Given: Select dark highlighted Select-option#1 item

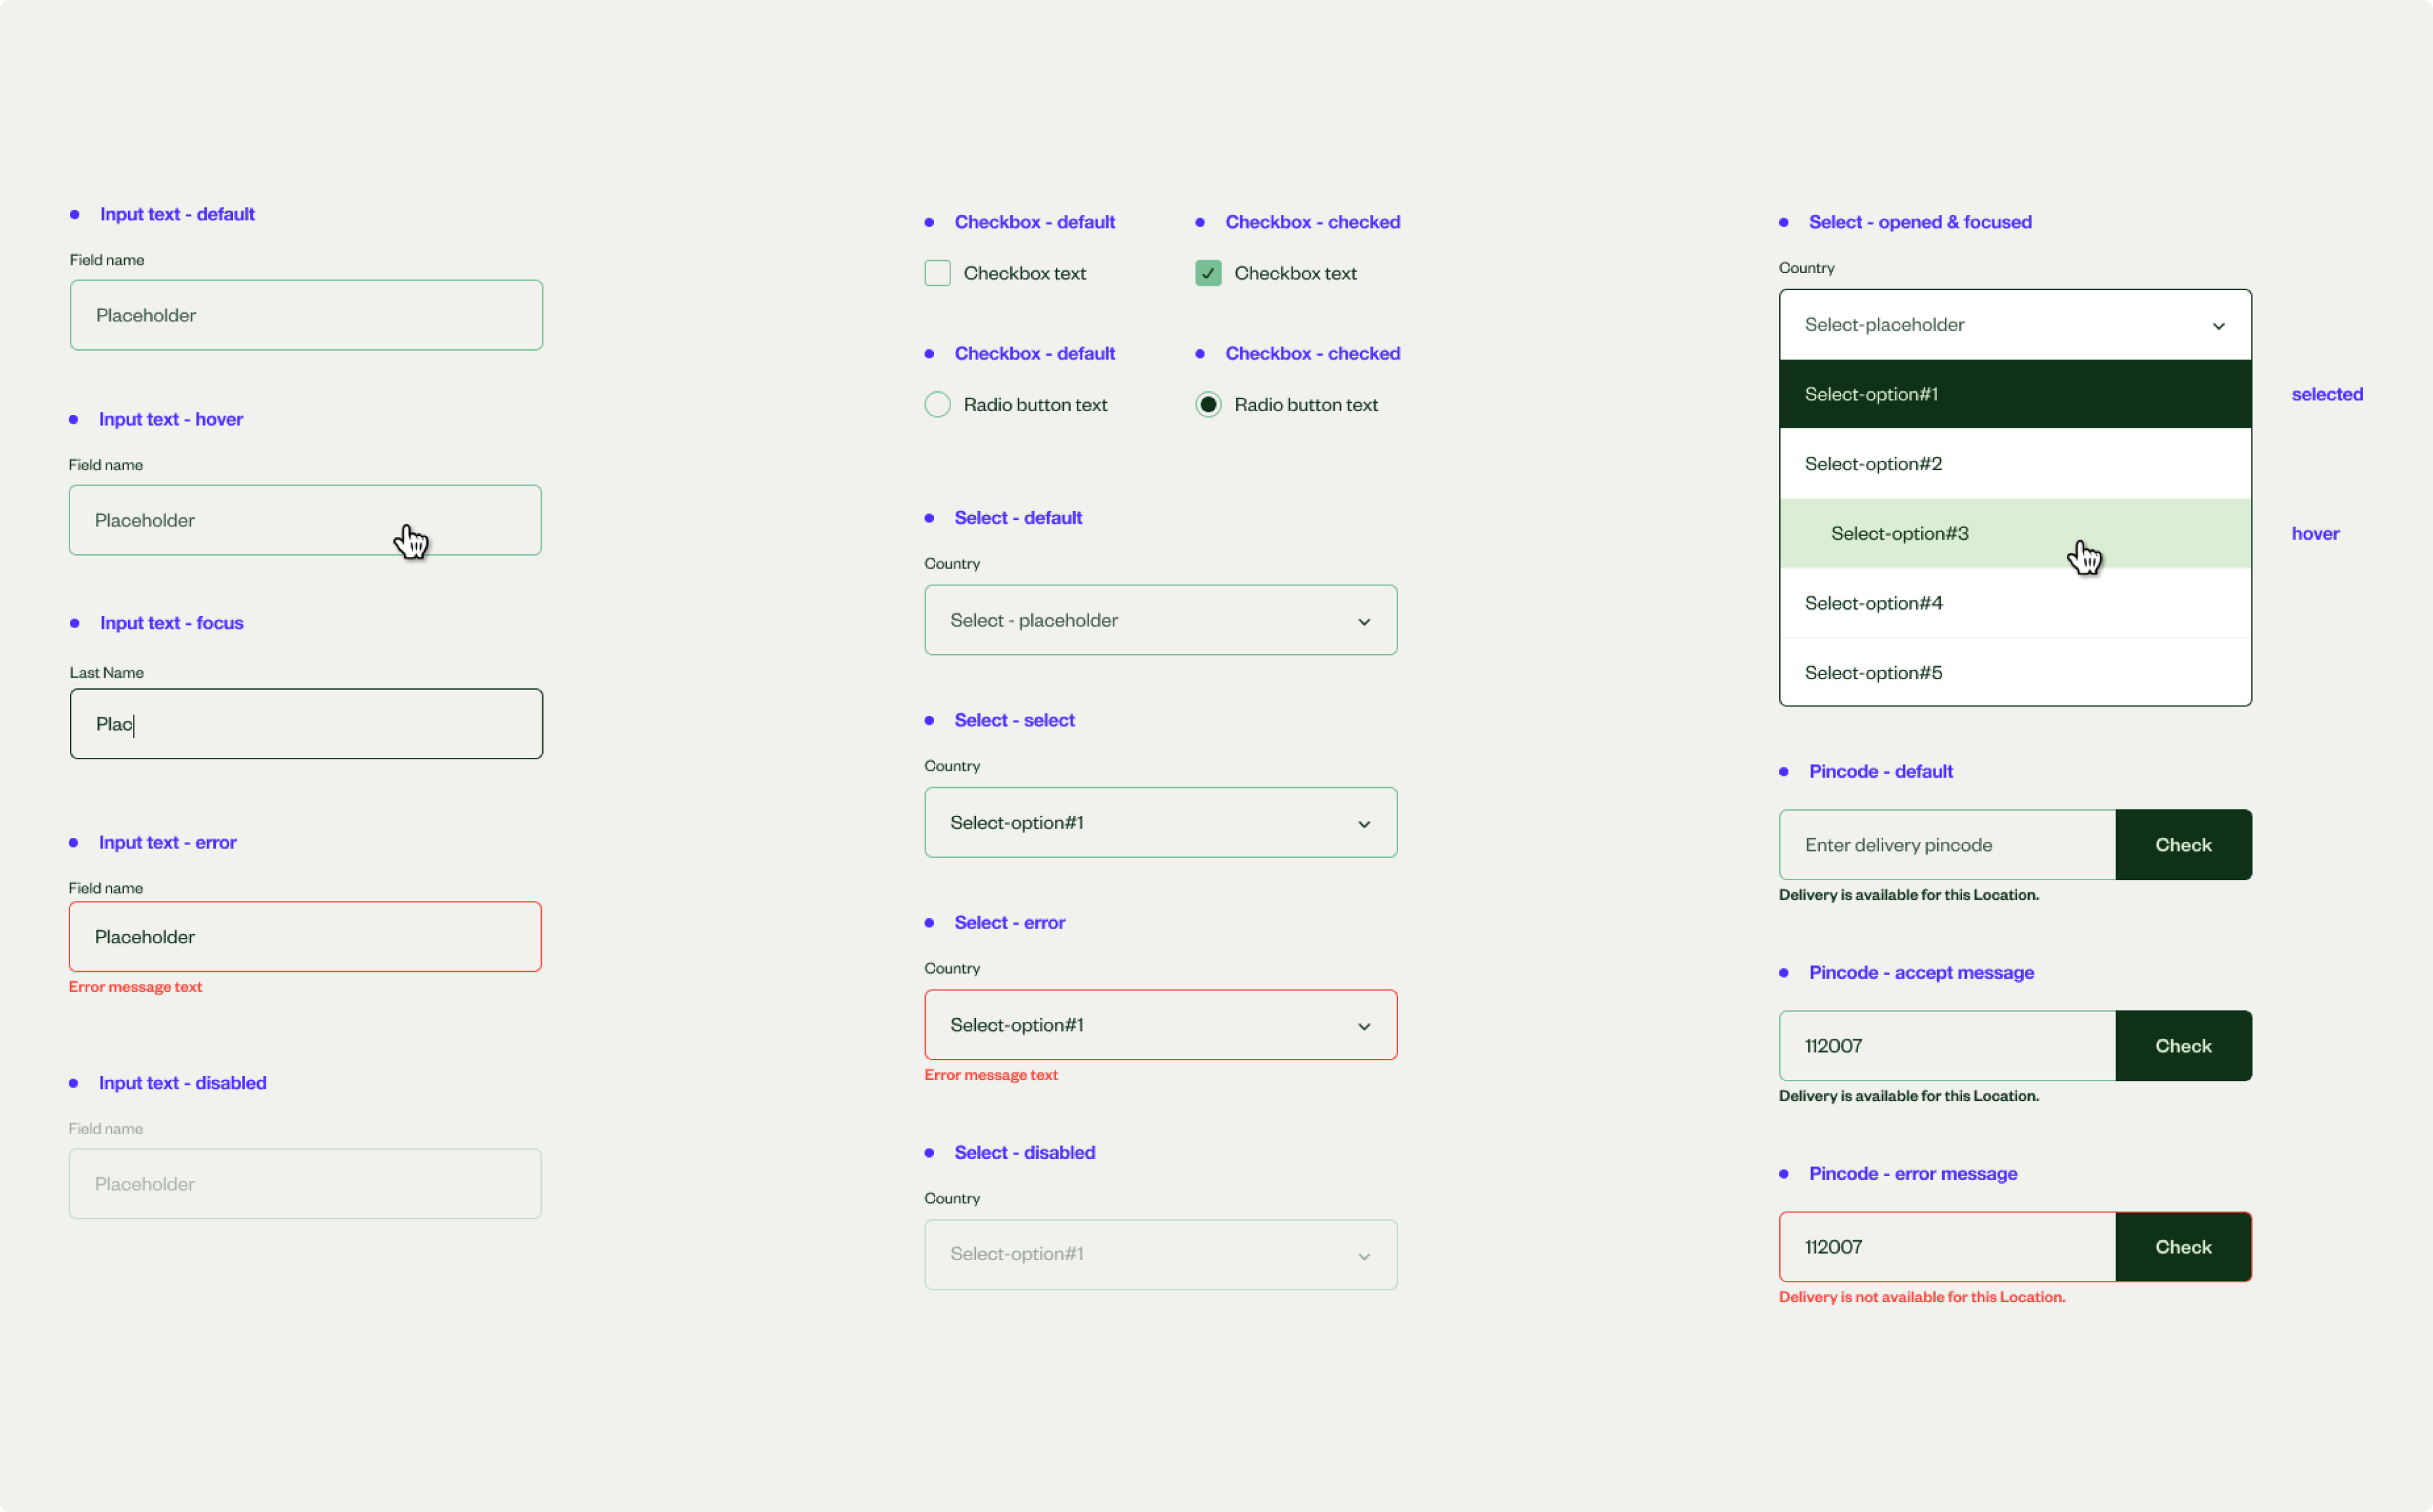Looking at the screenshot, I should [2014, 394].
